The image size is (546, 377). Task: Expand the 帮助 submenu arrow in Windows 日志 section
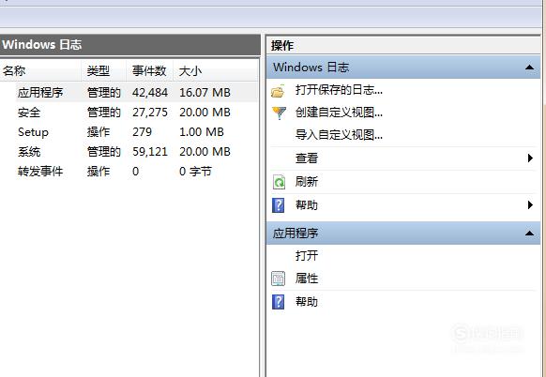click(530, 204)
